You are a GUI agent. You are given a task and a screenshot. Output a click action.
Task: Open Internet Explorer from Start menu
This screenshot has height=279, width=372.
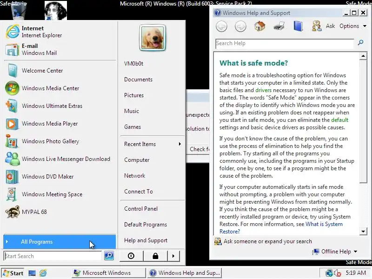coord(60,32)
